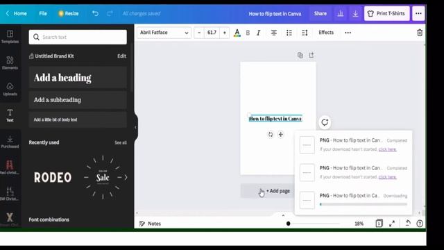Toggle italic formatting

tap(258, 33)
